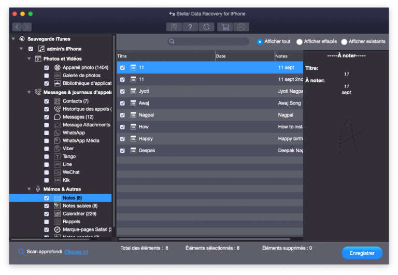The height and width of the screenshot is (275, 398).
Task: Check the Rappels checkbox
Action: (47, 222)
